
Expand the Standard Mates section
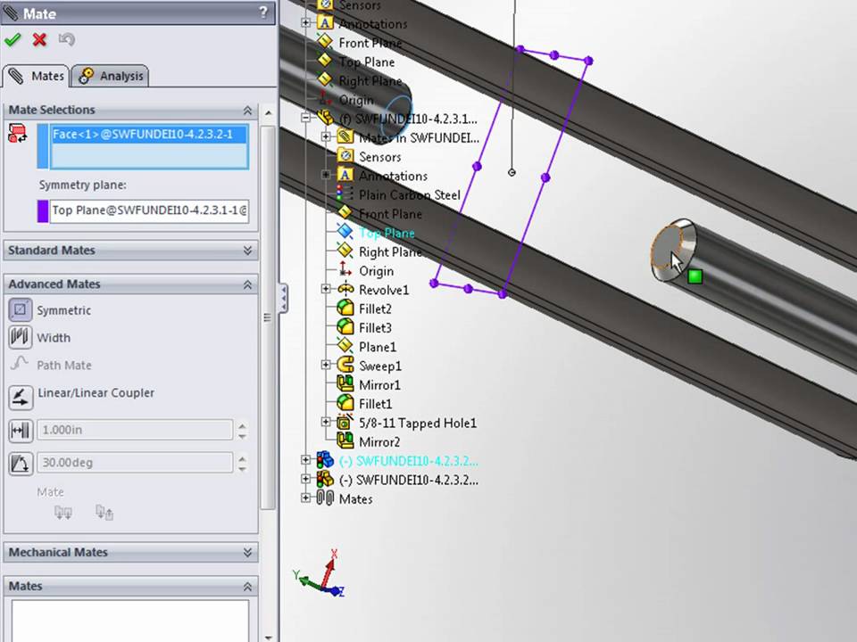(x=247, y=250)
